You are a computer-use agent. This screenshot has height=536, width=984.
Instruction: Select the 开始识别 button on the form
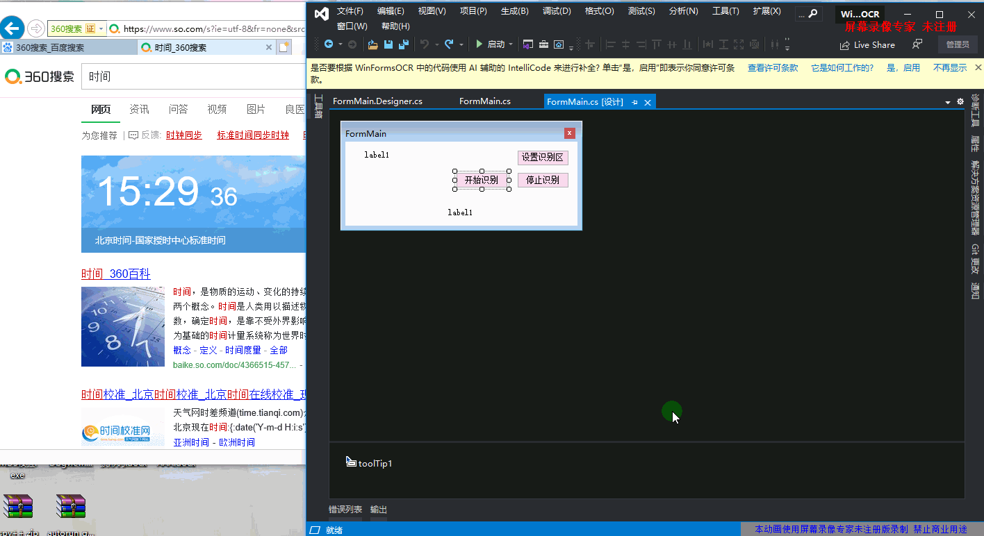pos(482,180)
